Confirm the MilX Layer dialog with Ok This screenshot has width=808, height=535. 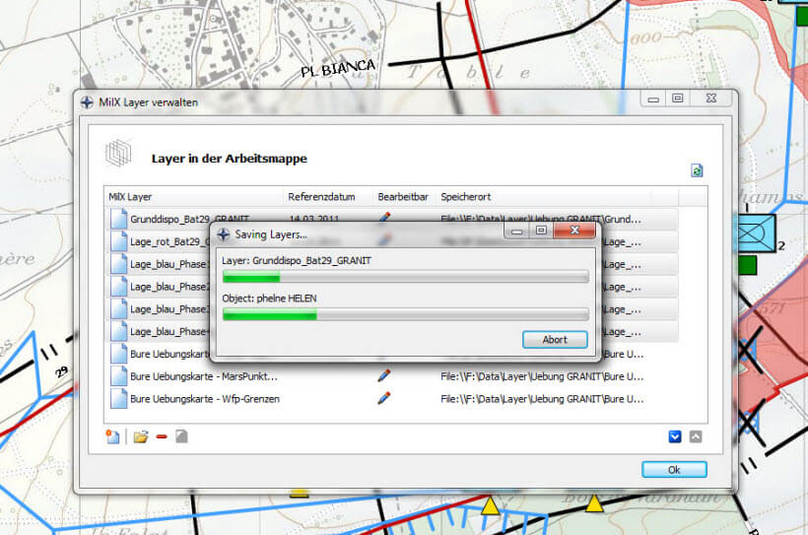(674, 470)
